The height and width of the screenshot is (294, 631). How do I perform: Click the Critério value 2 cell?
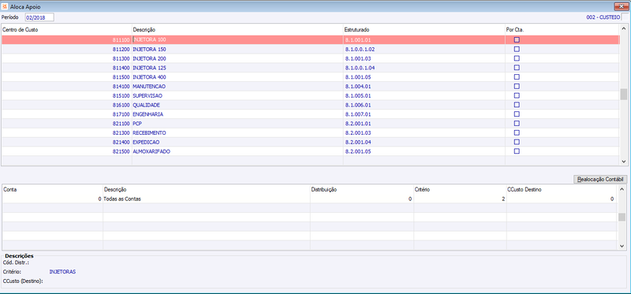coord(460,199)
